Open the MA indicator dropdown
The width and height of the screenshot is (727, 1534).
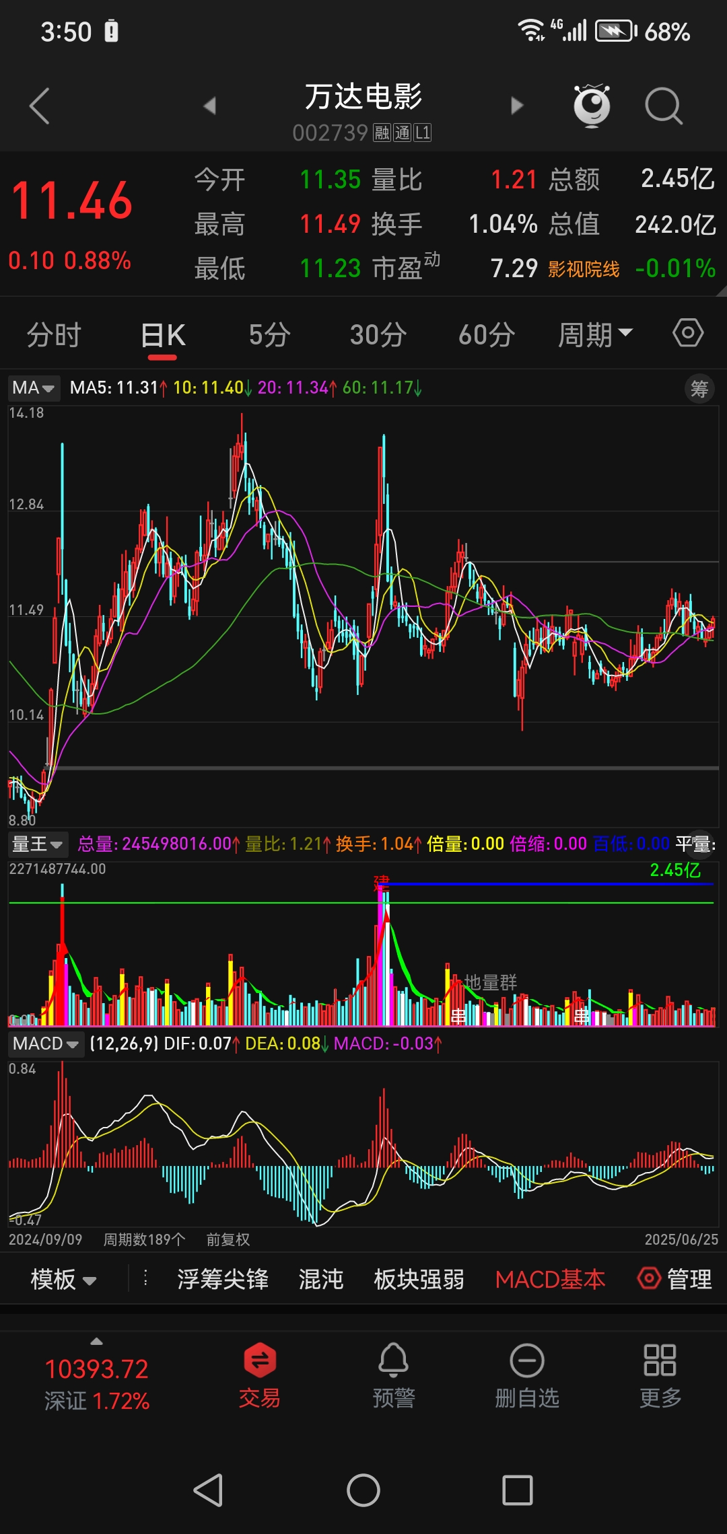[34, 388]
